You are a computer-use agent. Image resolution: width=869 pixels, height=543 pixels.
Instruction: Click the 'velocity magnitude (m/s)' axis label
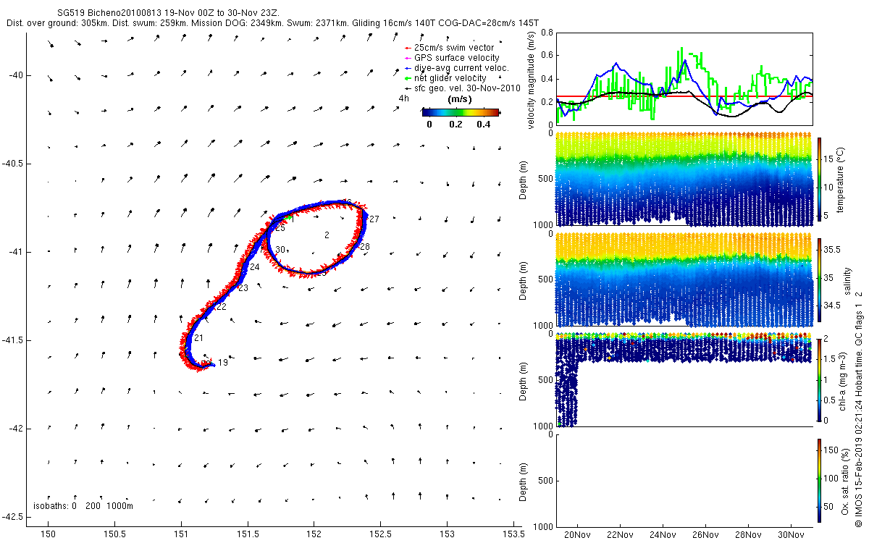pos(532,80)
